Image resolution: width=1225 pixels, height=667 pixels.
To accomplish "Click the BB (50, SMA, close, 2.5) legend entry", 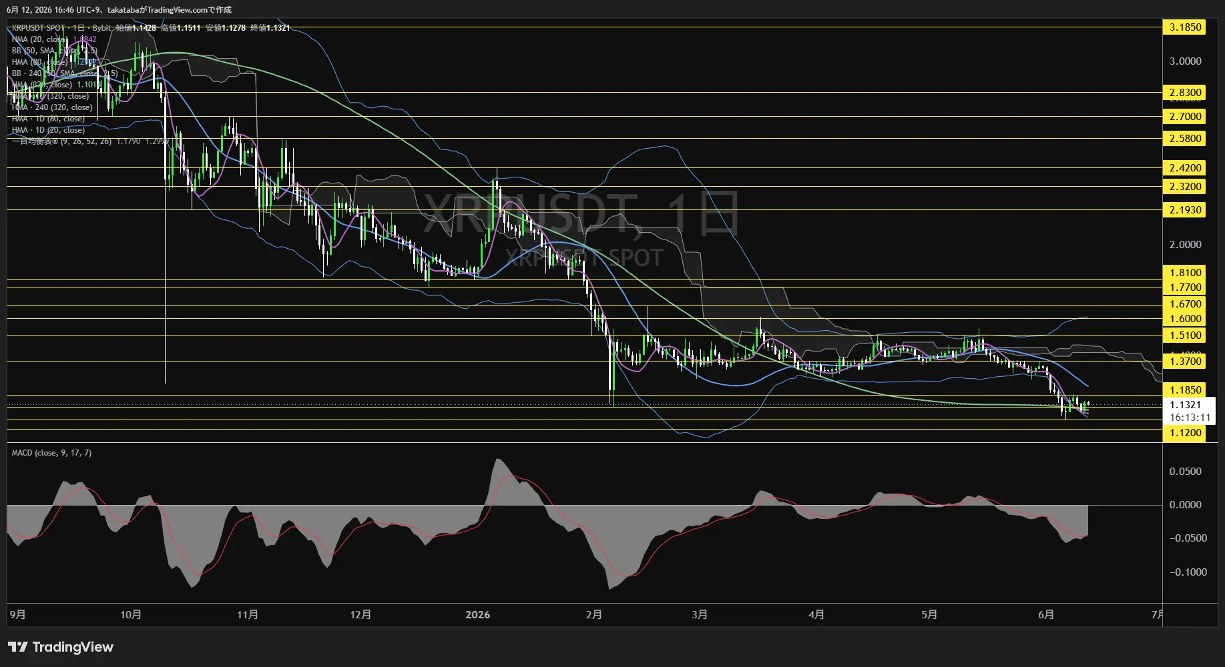I will click(x=54, y=51).
